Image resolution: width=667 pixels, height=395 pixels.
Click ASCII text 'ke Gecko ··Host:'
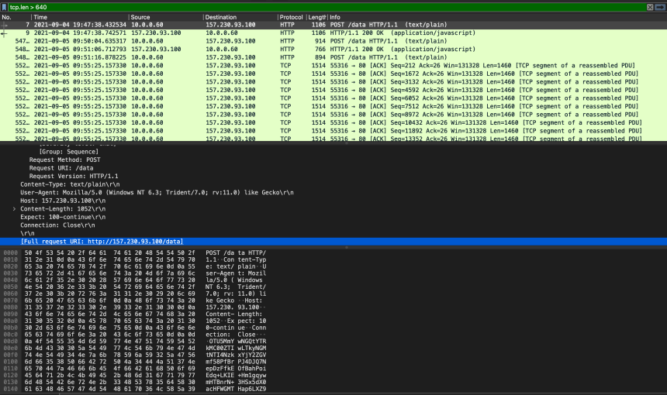coord(234,301)
